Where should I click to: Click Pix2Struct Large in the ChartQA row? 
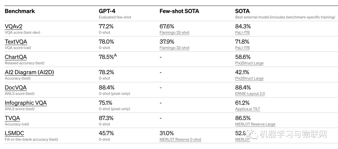click(x=249, y=63)
